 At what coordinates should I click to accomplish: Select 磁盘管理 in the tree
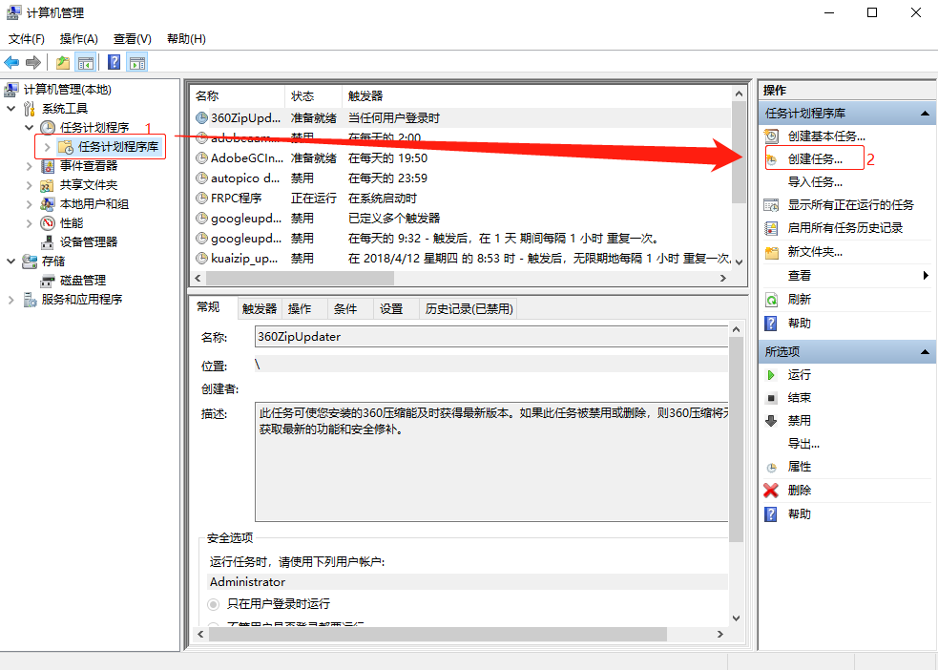pyautogui.click(x=82, y=280)
